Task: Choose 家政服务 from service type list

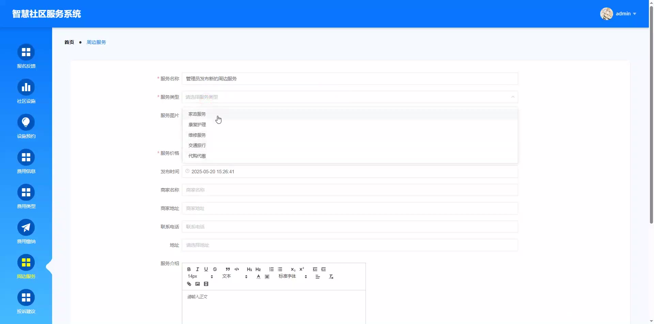Action: (x=350, y=114)
